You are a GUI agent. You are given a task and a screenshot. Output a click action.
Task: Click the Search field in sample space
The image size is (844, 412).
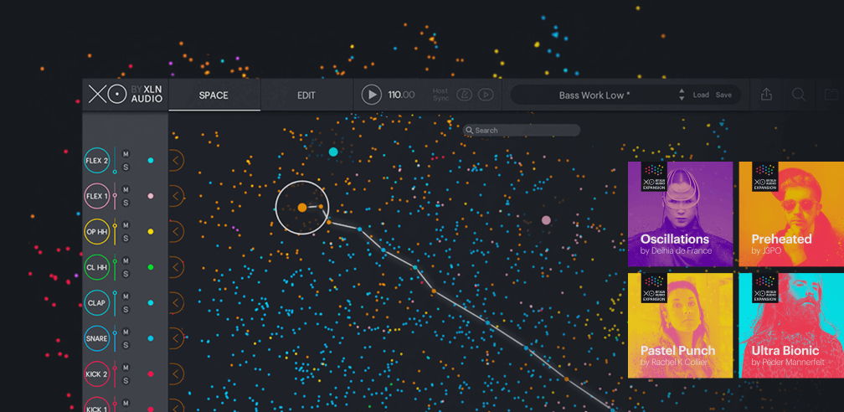click(x=522, y=131)
